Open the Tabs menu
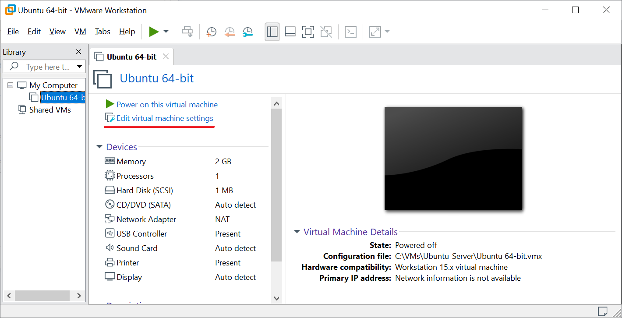The height and width of the screenshot is (318, 622). 102,32
